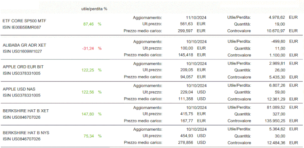Select ISIN US01609W1027 text

(22, 51)
